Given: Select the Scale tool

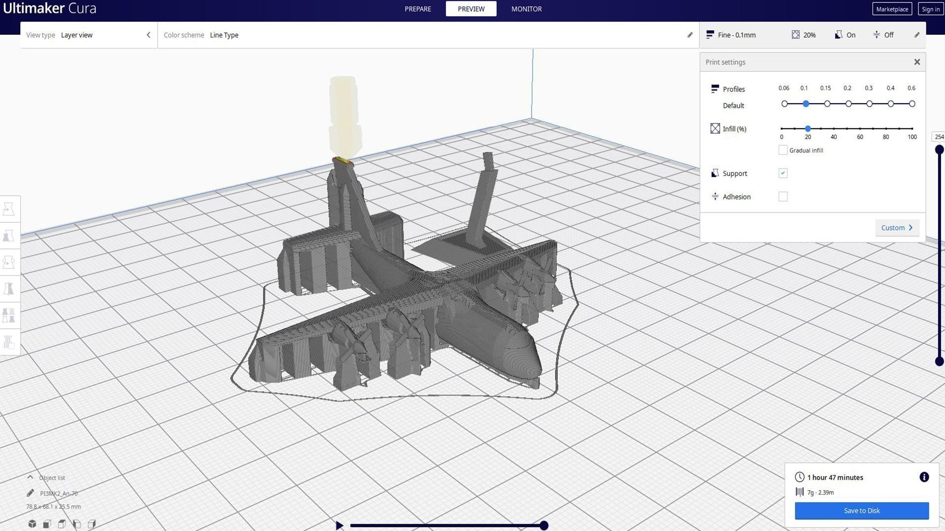Looking at the screenshot, I should [9, 236].
